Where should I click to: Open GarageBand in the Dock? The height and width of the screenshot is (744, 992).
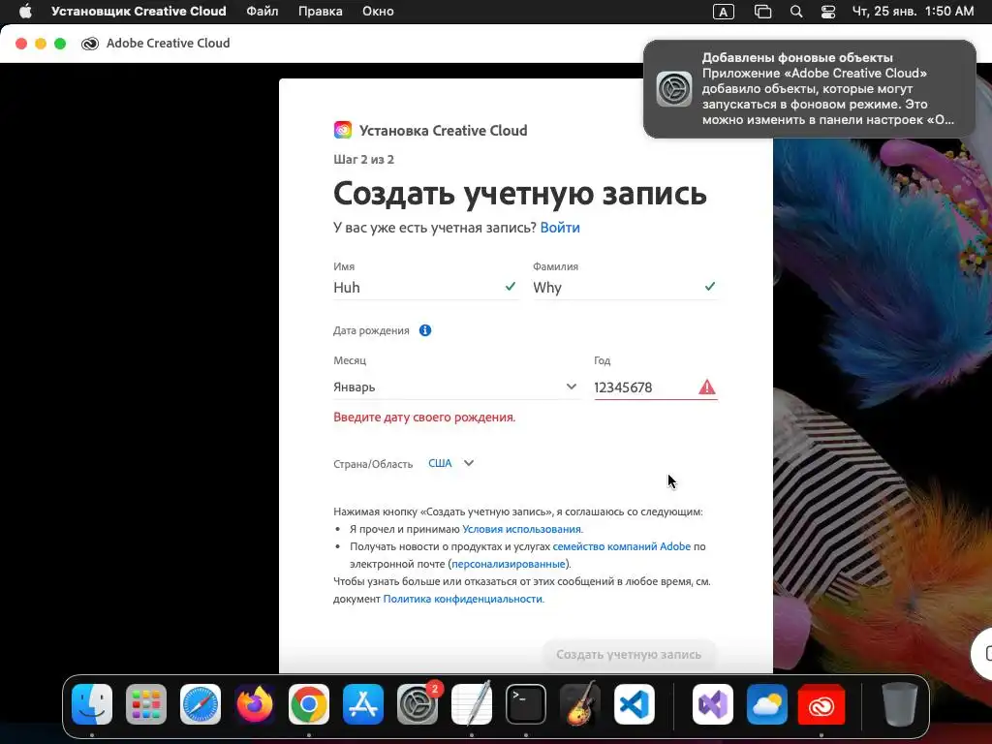pyautogui.click(x=580, y=704)
